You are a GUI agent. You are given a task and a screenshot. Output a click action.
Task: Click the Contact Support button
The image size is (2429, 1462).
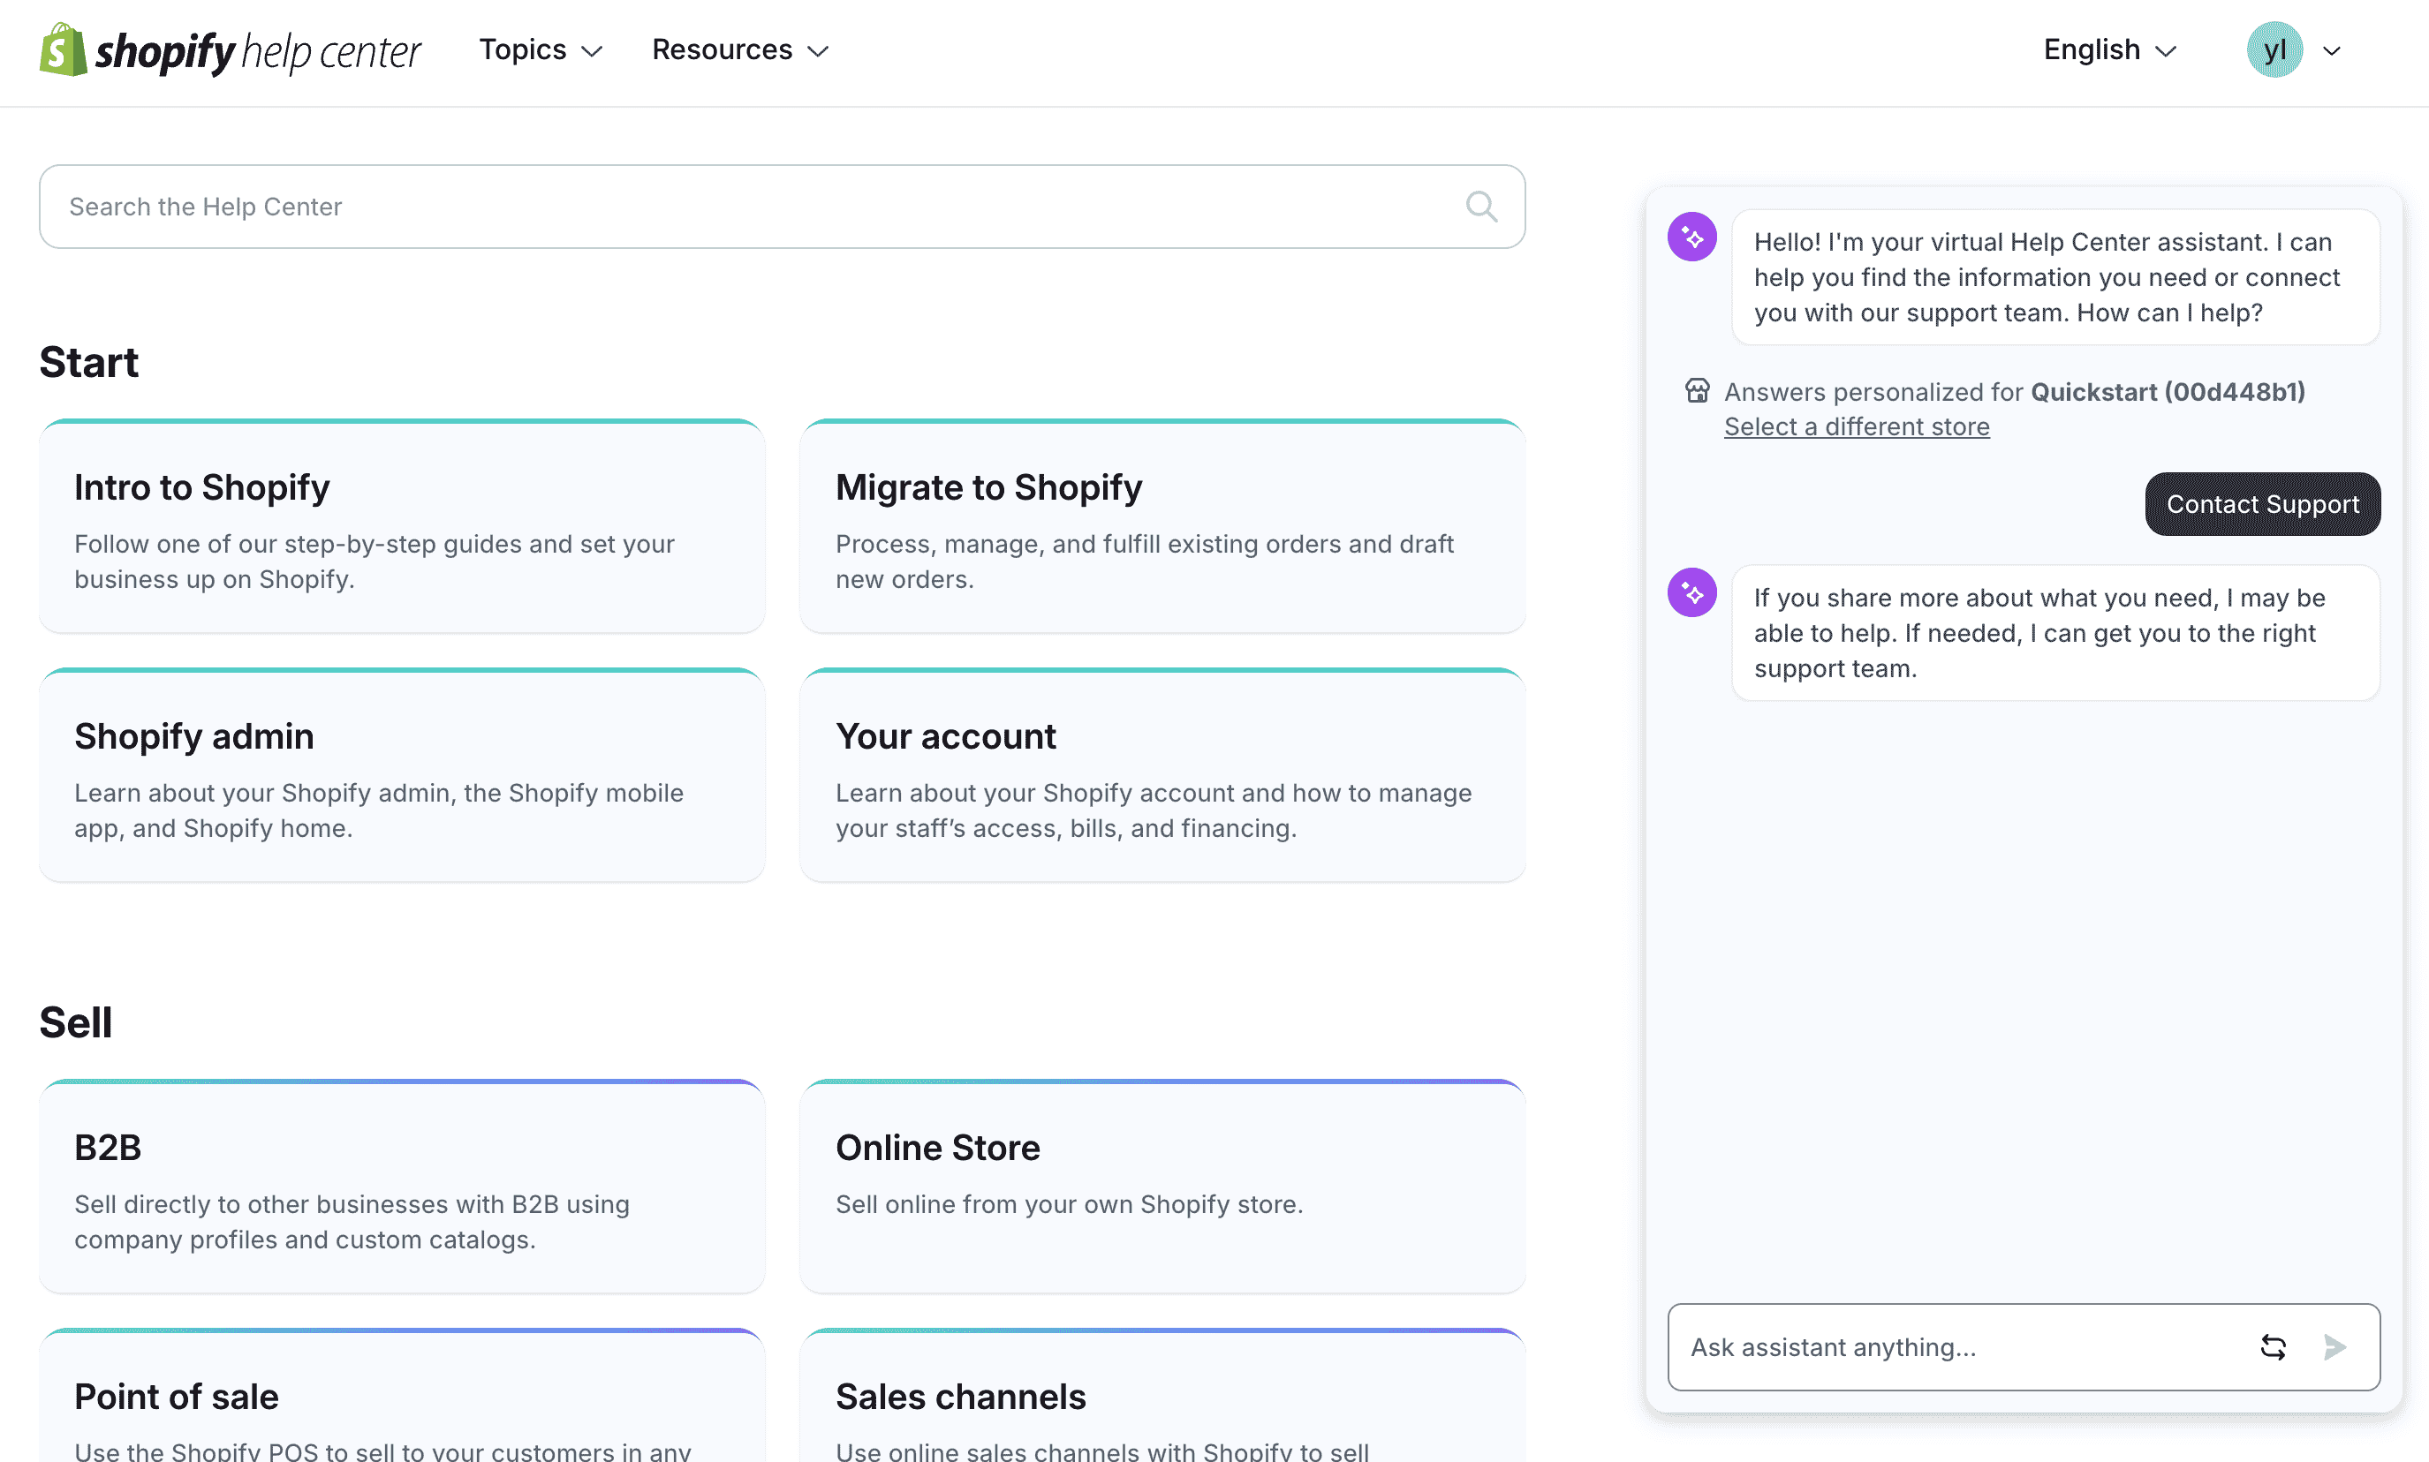tap(2262, 503)
